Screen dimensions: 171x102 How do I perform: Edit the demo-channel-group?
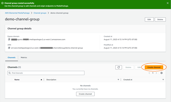(x=149, y=19)
